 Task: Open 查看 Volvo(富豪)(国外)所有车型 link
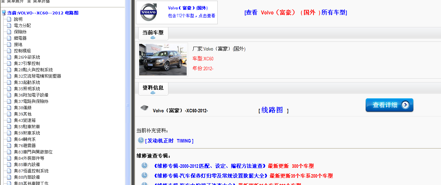pyautogui.click(x=296, y=13)
